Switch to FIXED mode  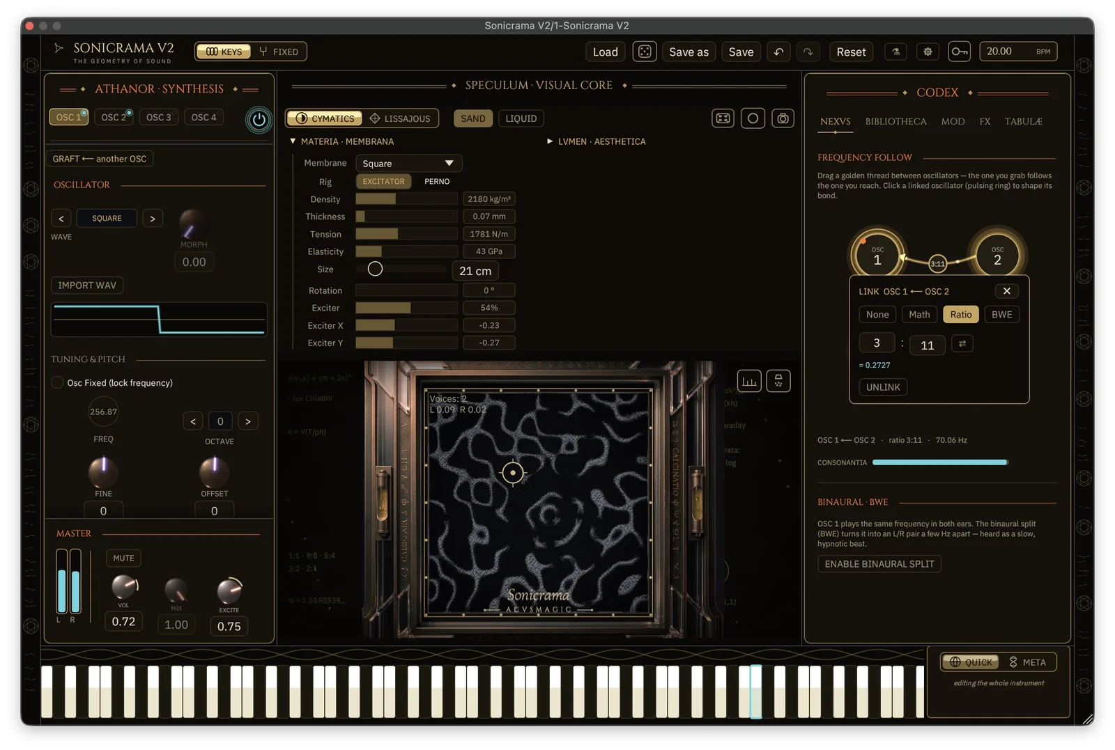(279, 52)
